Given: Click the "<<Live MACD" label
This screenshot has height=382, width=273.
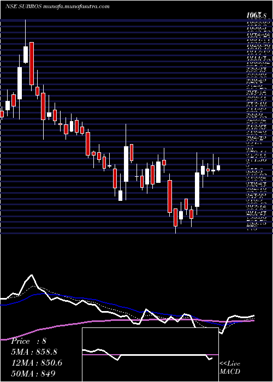Looking at the screenshot, I should point(230,368).
